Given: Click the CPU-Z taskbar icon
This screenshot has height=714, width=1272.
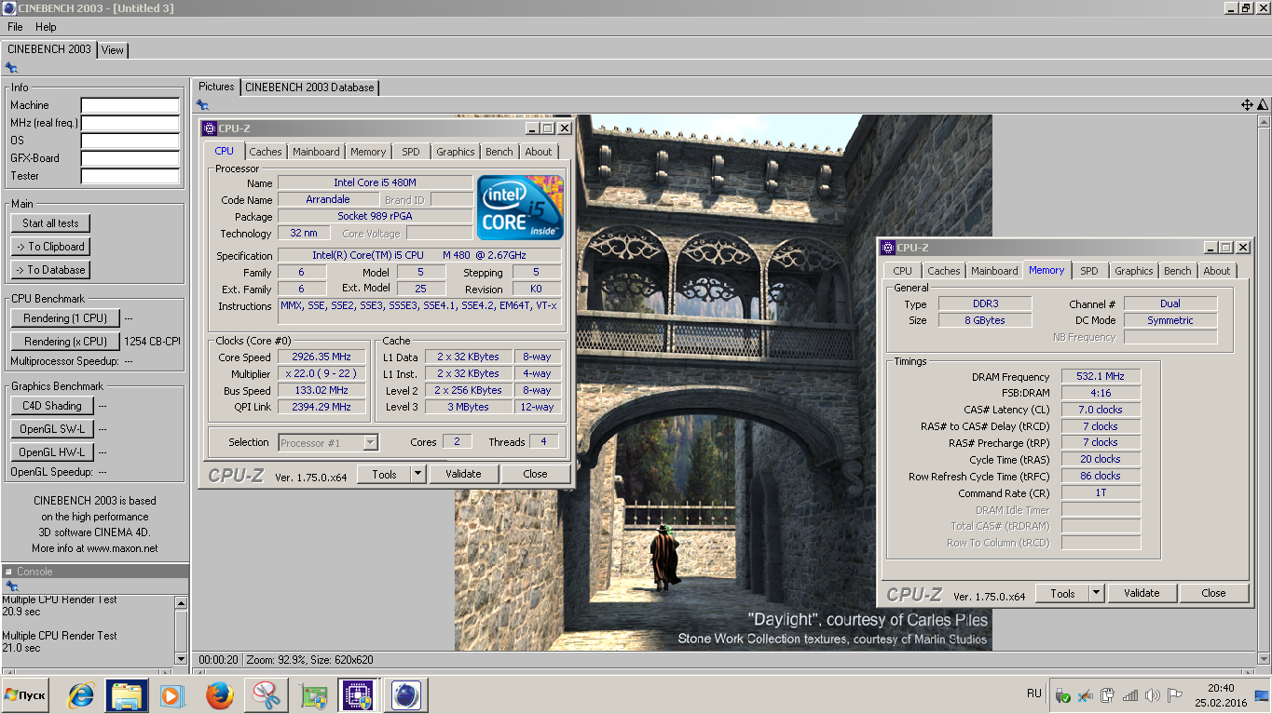Looking at the screenshot, I should pyautogui.click(x=357, y=695).
